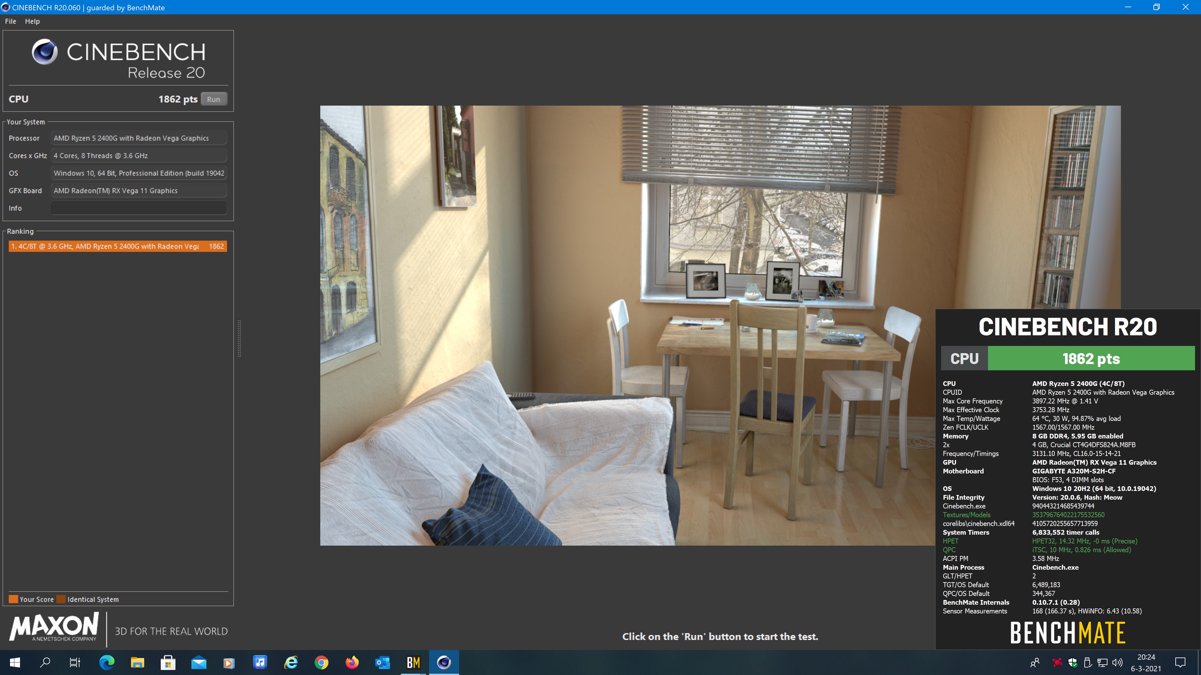Click the orange Your Score legend swatch

(13, 599)
